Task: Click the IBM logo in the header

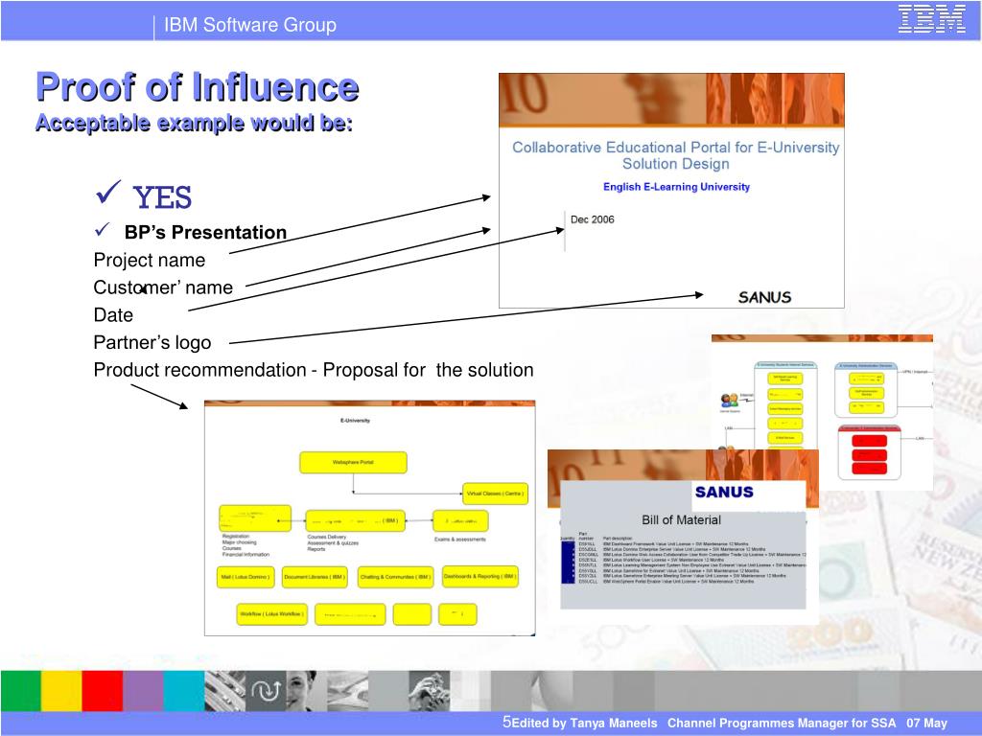Action: click(932, 19)
